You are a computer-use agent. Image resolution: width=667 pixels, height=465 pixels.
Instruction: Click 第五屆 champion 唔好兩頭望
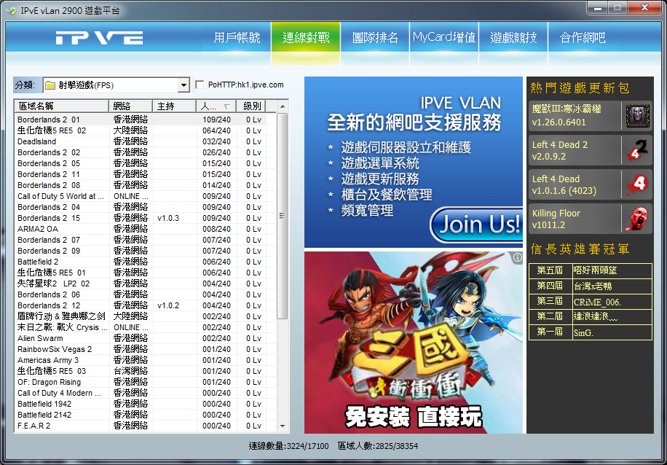(x=595, y=270)
